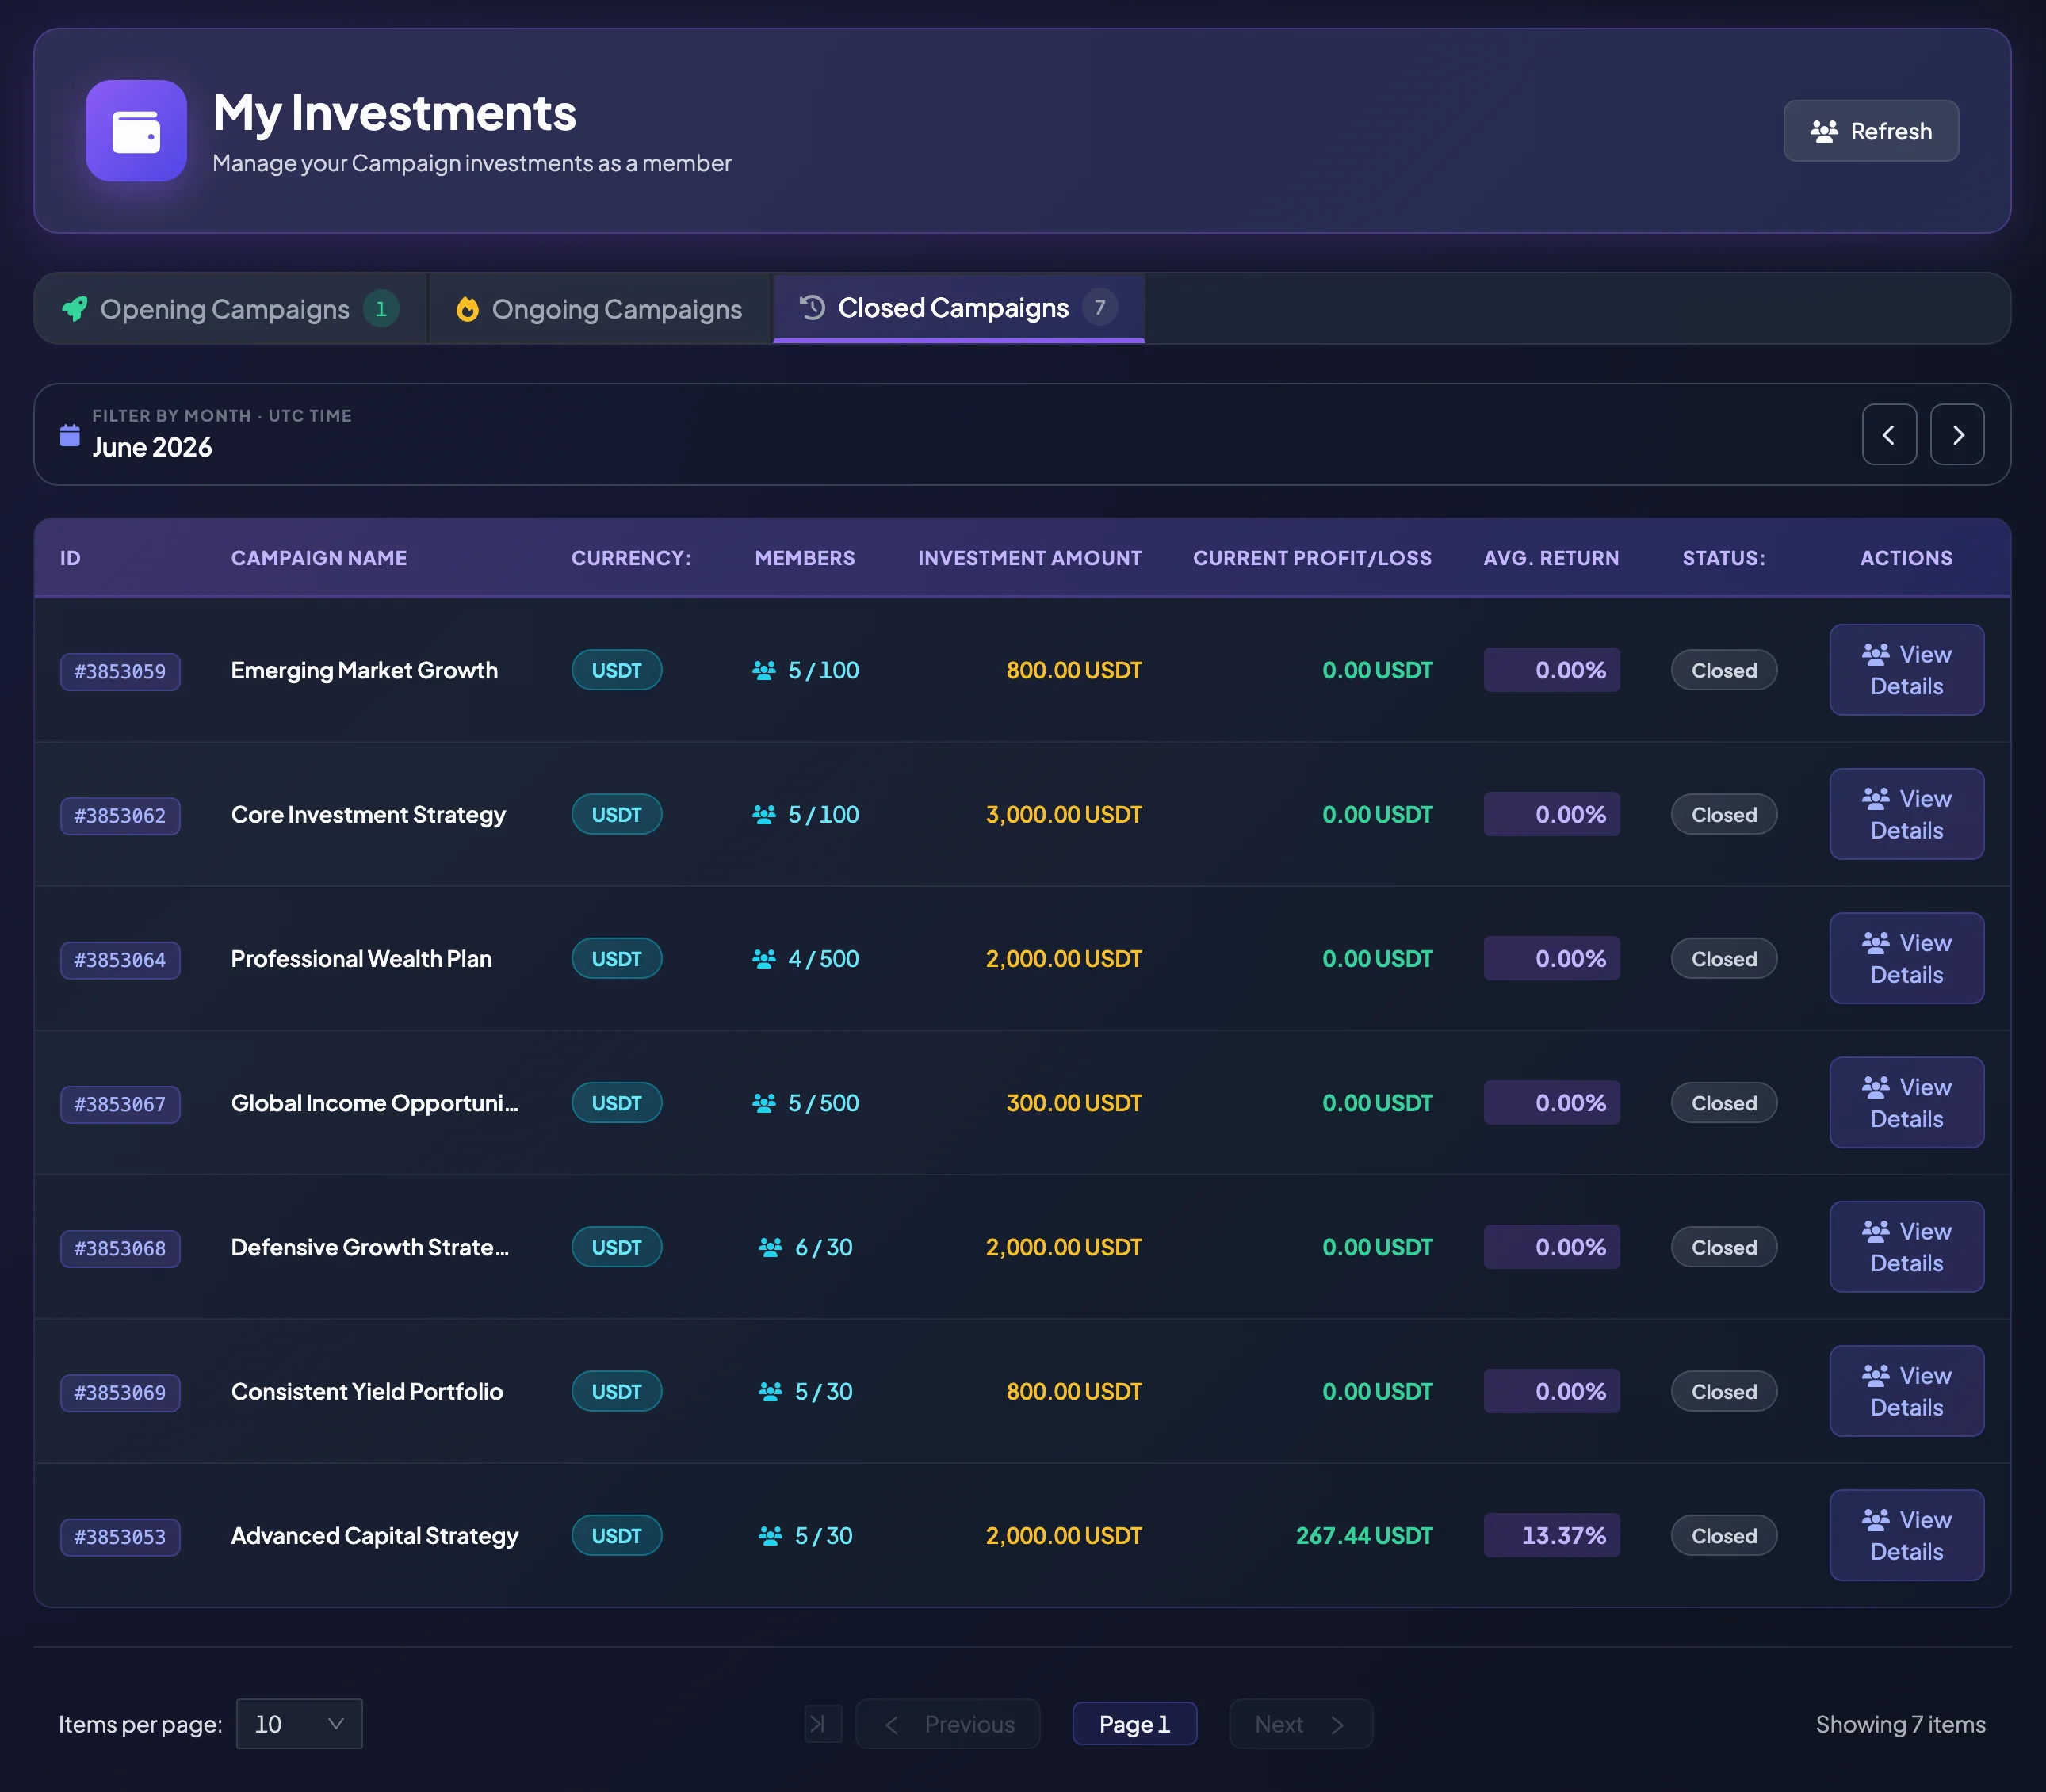The width and height of the screenshot is (2046, 1792).
Task: Click campaign ID #3853059
Action: (120, 671)
